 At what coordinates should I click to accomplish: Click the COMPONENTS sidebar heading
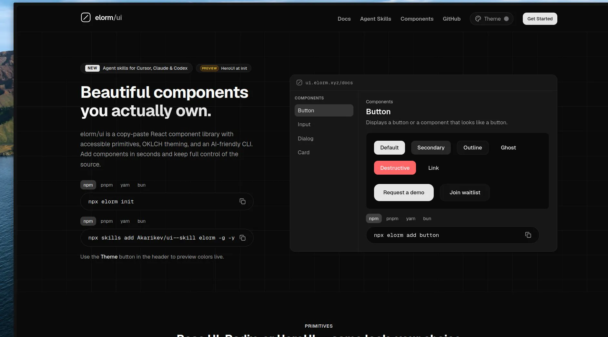click(309, 98)
